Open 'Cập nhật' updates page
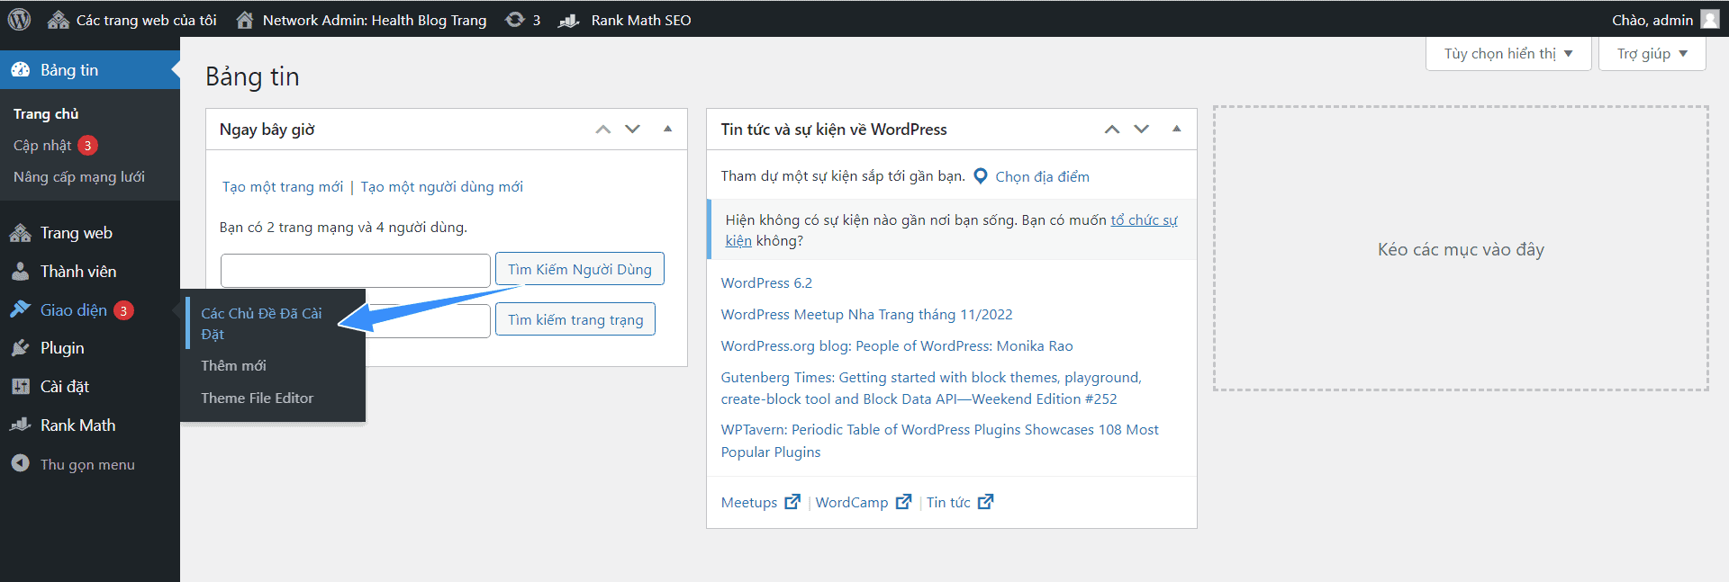The width and height of the screenshot is (1729, 582). (42, 145)
